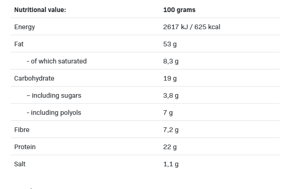Select the 8,3 g saturated value
The image size is (286, 189).
[171, 62]
